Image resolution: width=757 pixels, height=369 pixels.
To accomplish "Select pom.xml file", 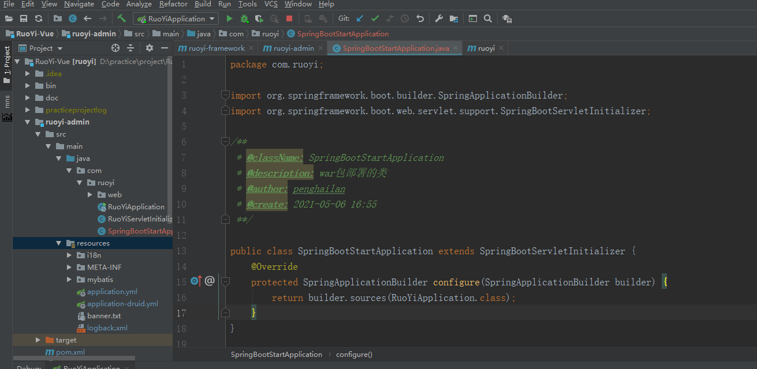I will click(x=65, y=352).
